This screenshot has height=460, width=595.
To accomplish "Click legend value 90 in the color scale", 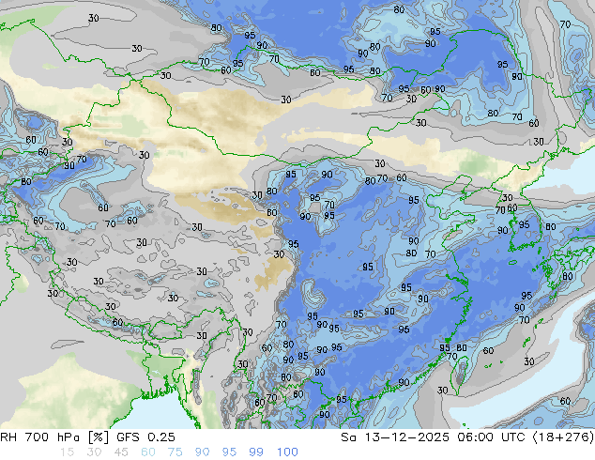I will pyautogui.click(x=202, y=452).
